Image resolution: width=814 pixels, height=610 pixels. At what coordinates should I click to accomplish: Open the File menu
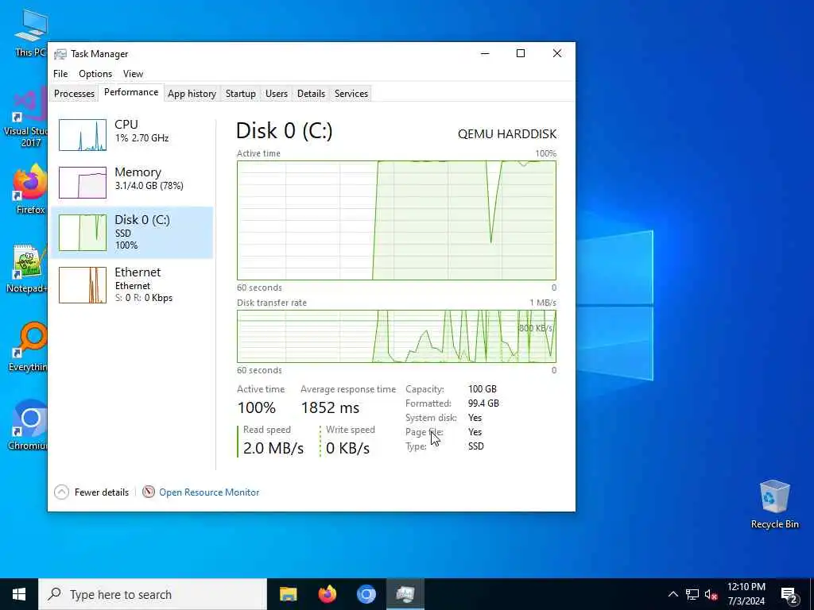point(60,74)
